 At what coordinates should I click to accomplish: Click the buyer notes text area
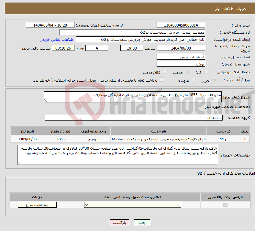pyautogui.click(x=117, y=155)
